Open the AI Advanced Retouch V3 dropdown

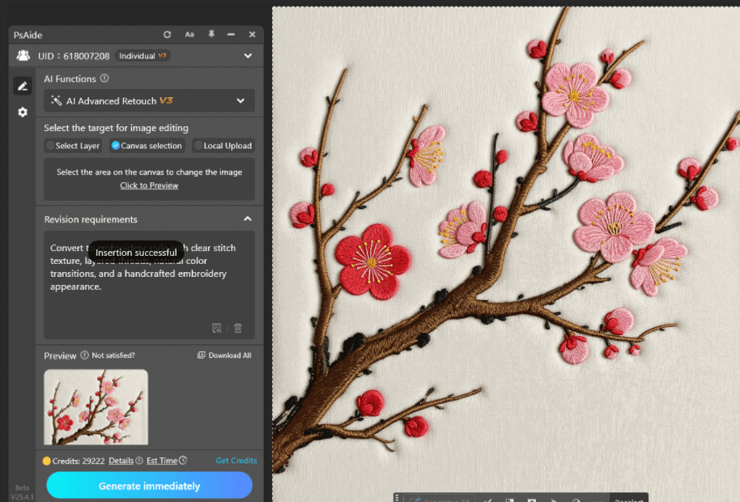(x=149, y=100)
